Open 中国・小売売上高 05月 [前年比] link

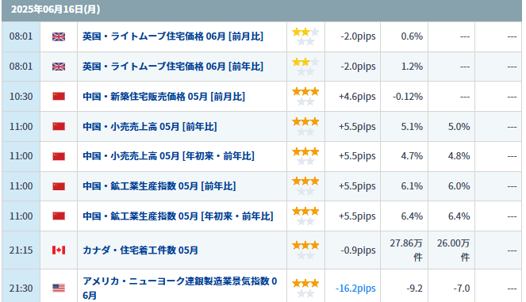pos(150,126)
